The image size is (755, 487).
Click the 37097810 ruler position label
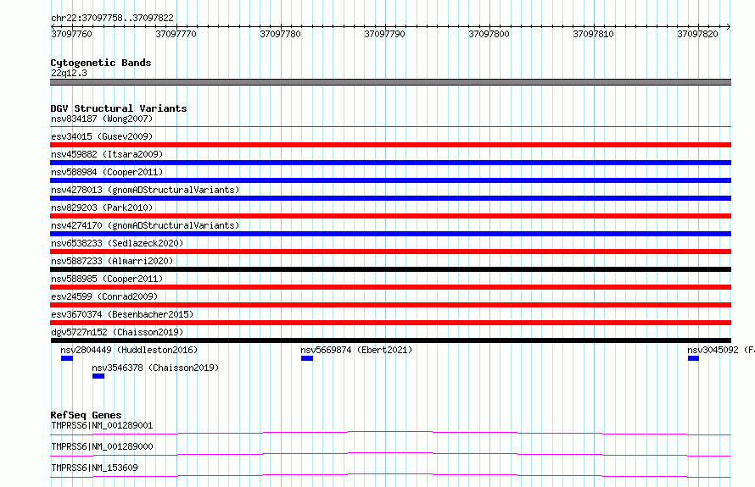593,34
